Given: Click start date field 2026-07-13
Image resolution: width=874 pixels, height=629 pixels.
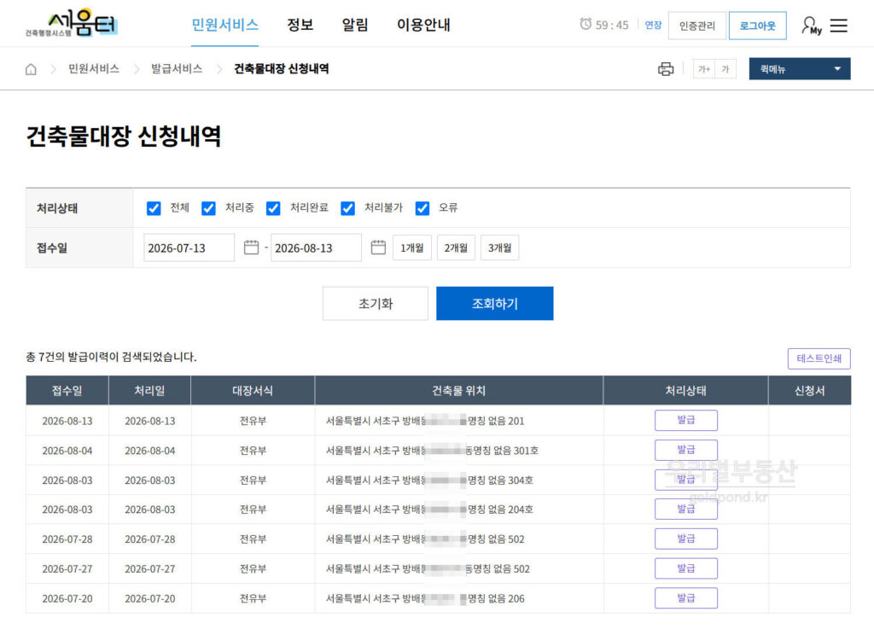Looking at the screenshot, I should (x=189, y=248).
